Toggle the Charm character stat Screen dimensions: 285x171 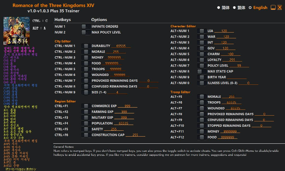click(202, 54)
